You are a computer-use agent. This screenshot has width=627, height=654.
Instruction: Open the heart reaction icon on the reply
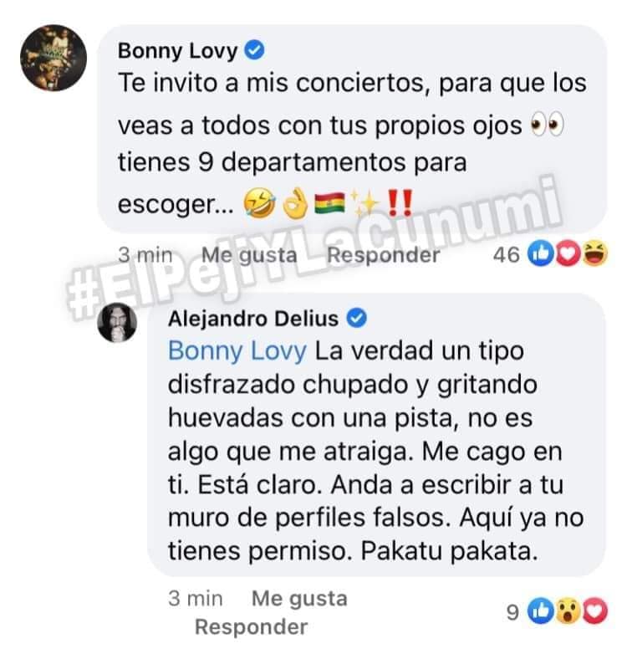pyautogui.click(x=595, y=611)
